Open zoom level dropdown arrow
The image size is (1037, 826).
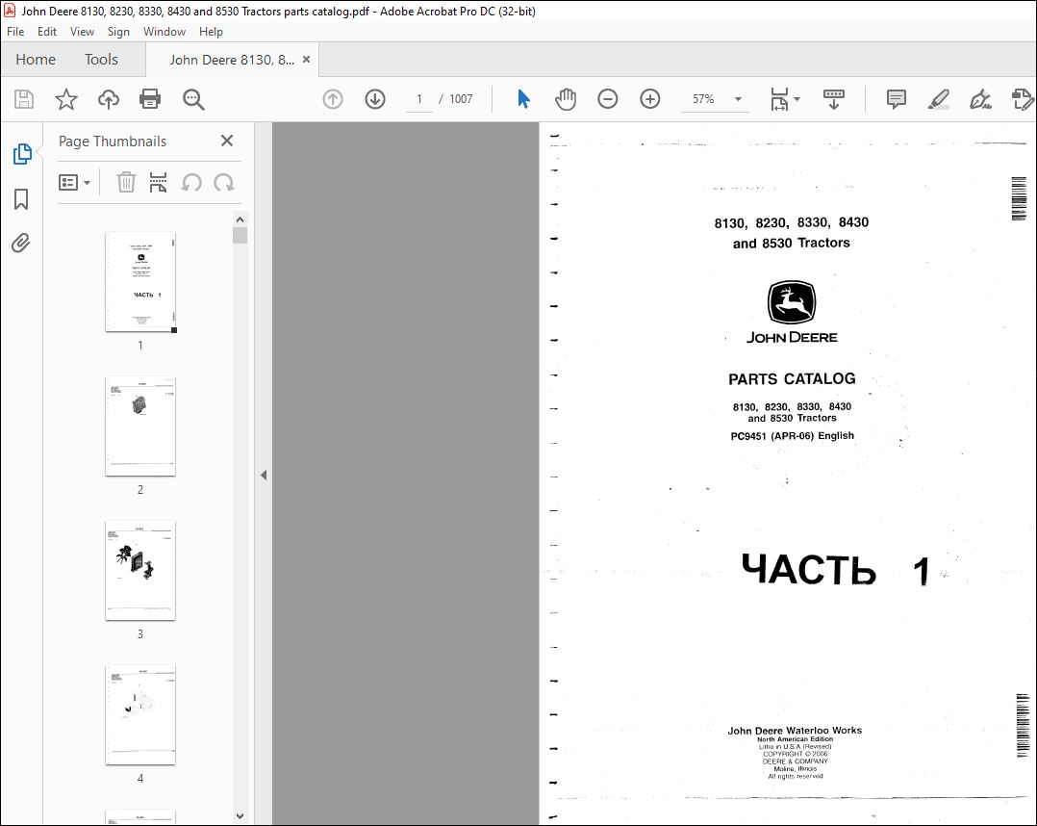(738, 99)
